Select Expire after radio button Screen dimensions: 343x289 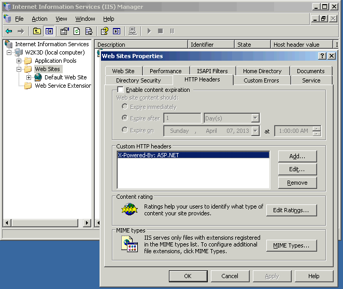125,118
